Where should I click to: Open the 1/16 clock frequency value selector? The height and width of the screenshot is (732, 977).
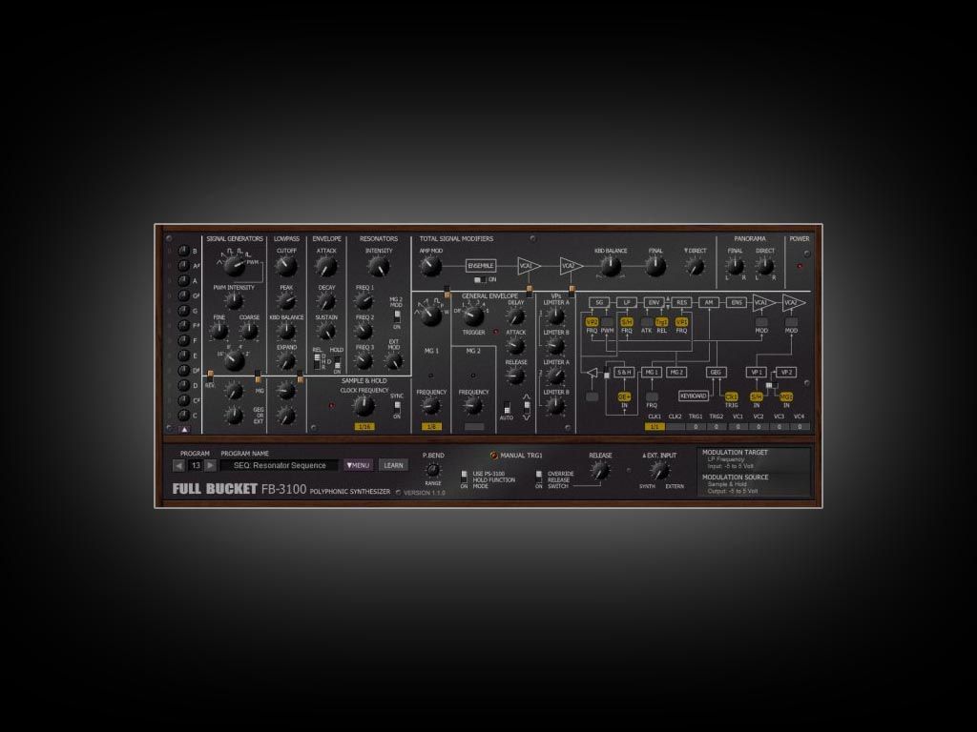(x=364, y=427)
